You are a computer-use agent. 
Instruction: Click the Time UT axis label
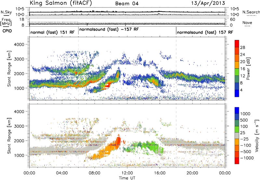(127, 178)
